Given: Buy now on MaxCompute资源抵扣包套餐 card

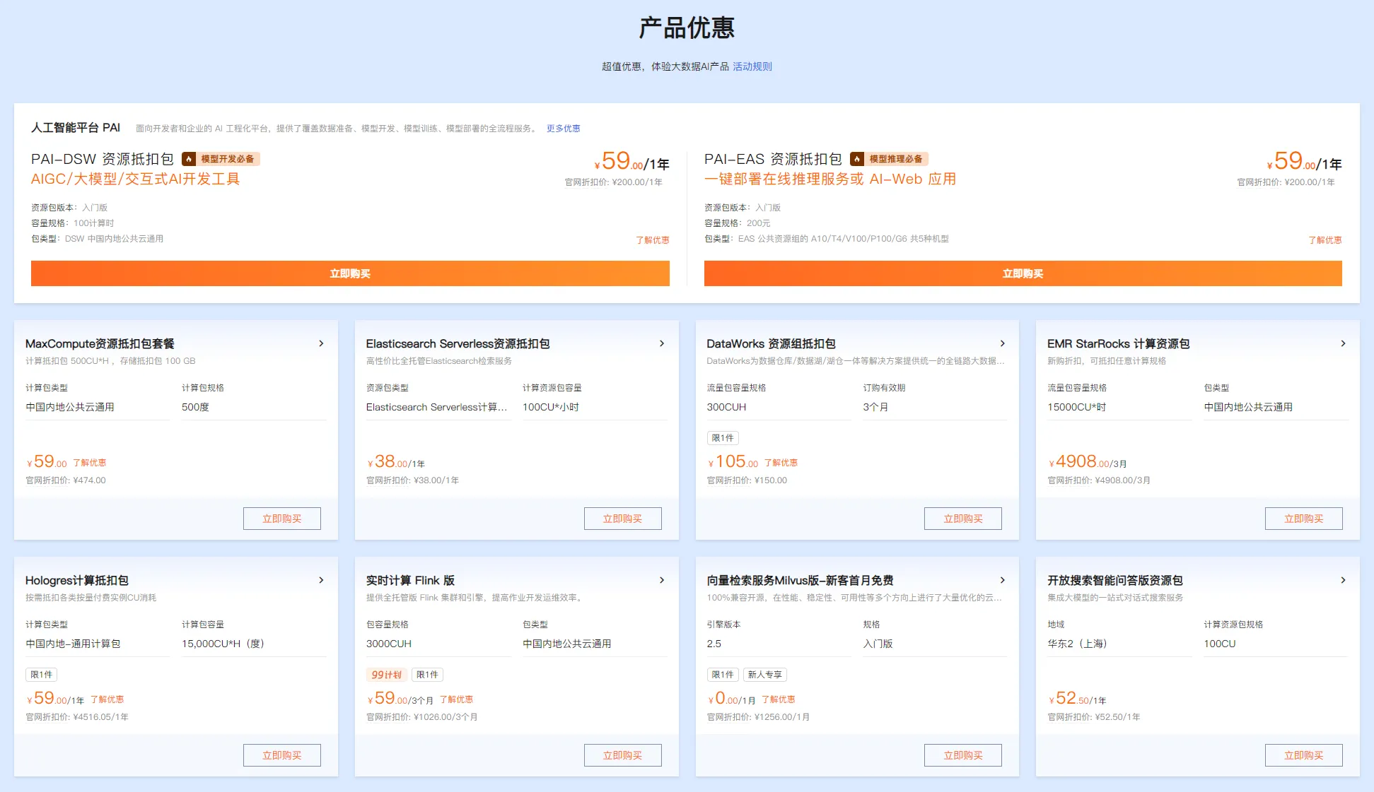Looking at the screenshot, I should click(282, 519).
